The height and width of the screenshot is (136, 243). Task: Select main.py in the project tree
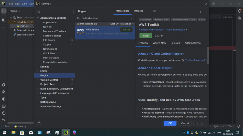[24, 26]
